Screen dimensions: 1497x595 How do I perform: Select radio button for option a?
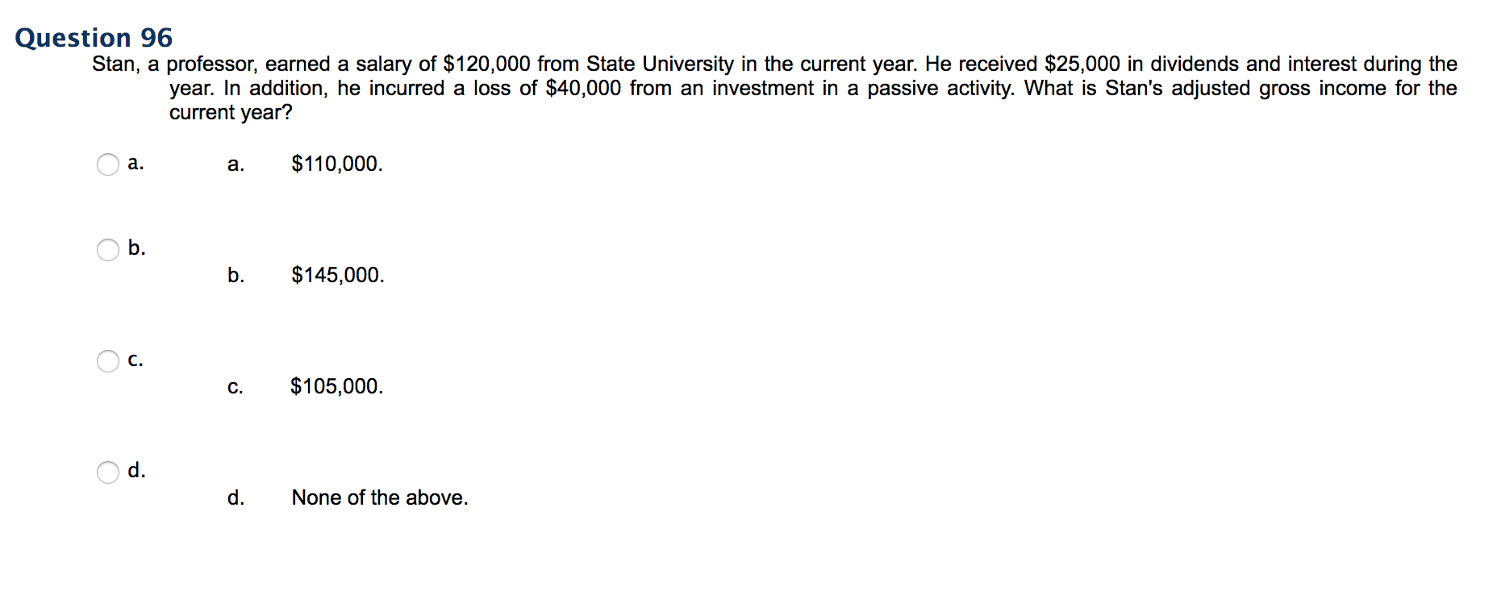[x=108, y=164]
